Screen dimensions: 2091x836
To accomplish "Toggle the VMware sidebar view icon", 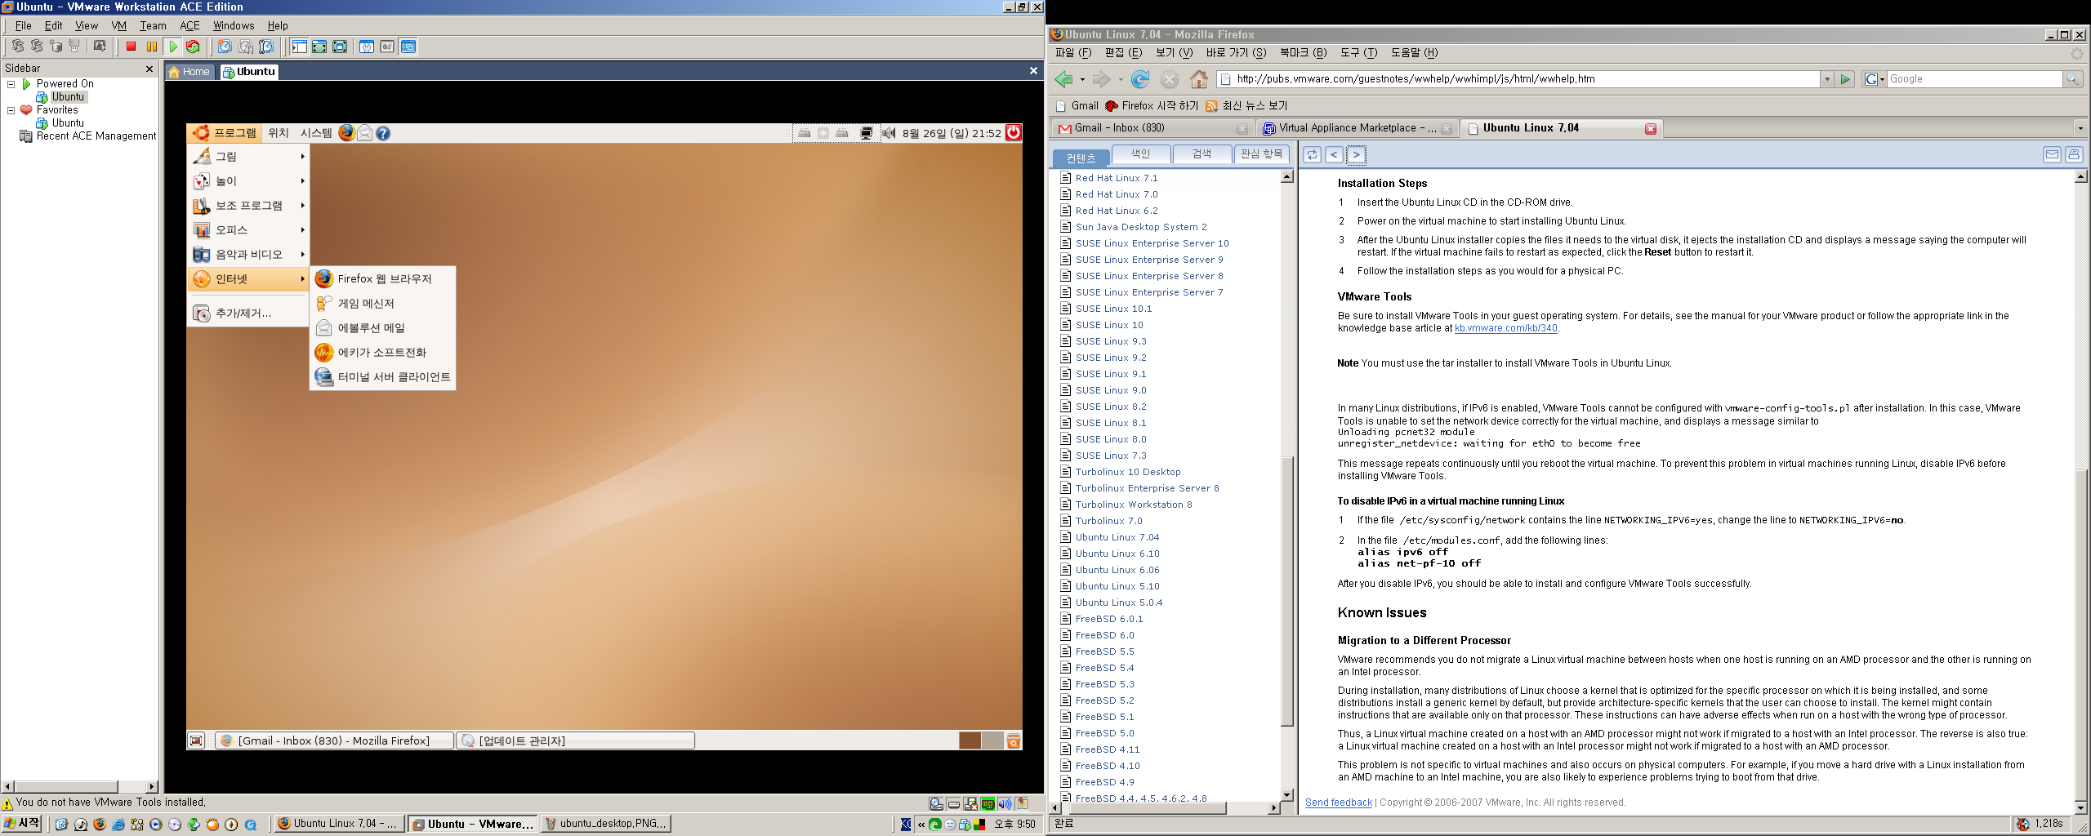I will pos(300,47).
